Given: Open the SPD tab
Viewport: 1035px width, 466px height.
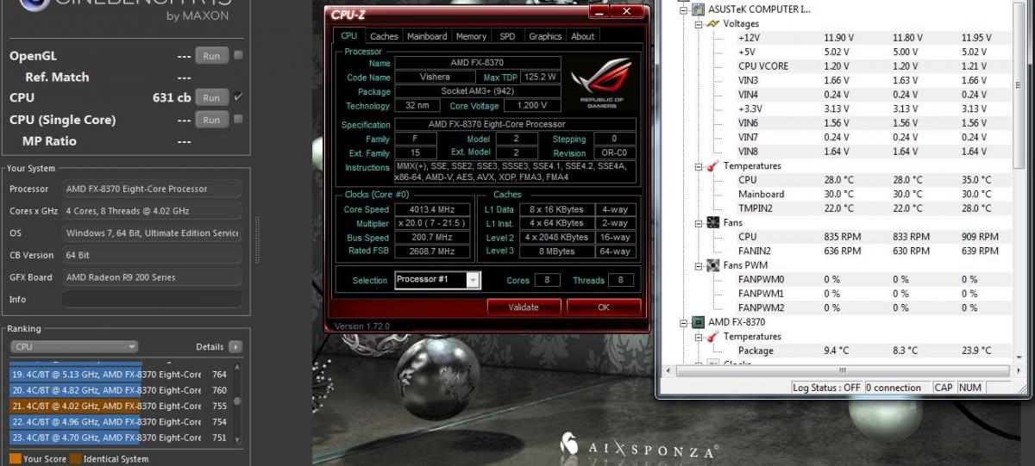Looking at the screenshot, I should (x=507, y=36).
